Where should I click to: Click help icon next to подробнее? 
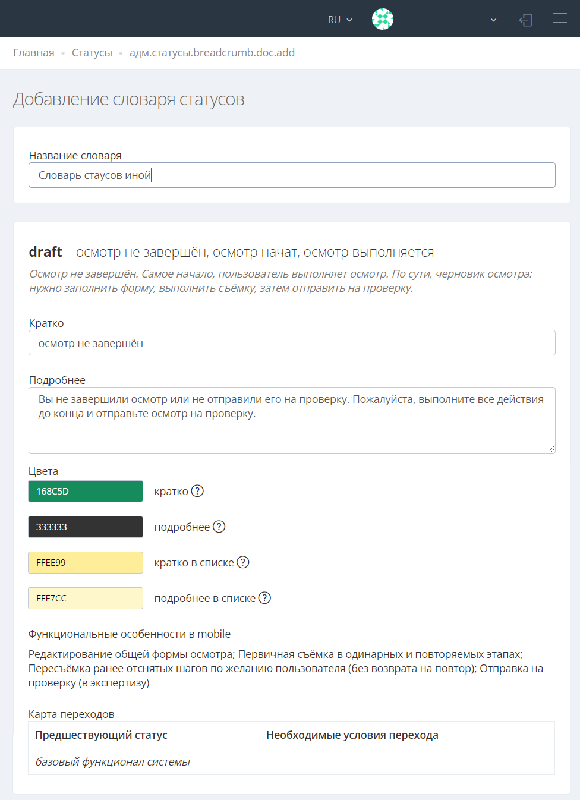219,527
